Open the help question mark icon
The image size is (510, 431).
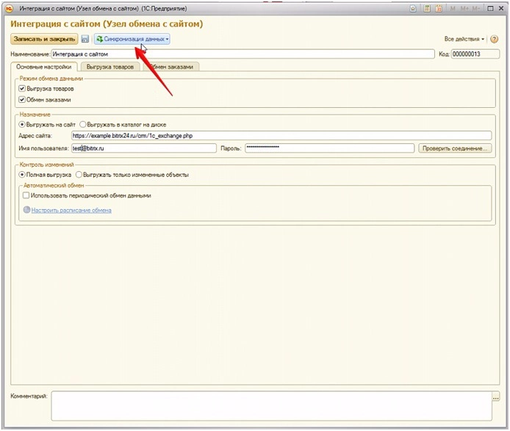tap(494, 39)
